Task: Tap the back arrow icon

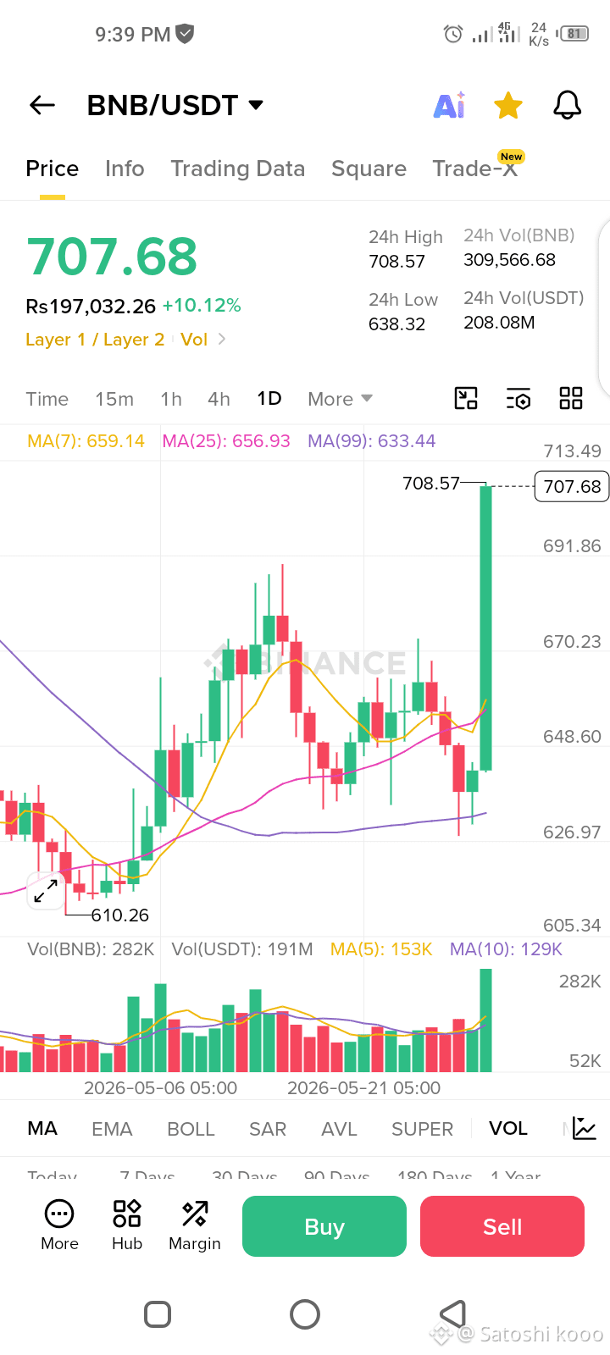Action: click(42, 105)
